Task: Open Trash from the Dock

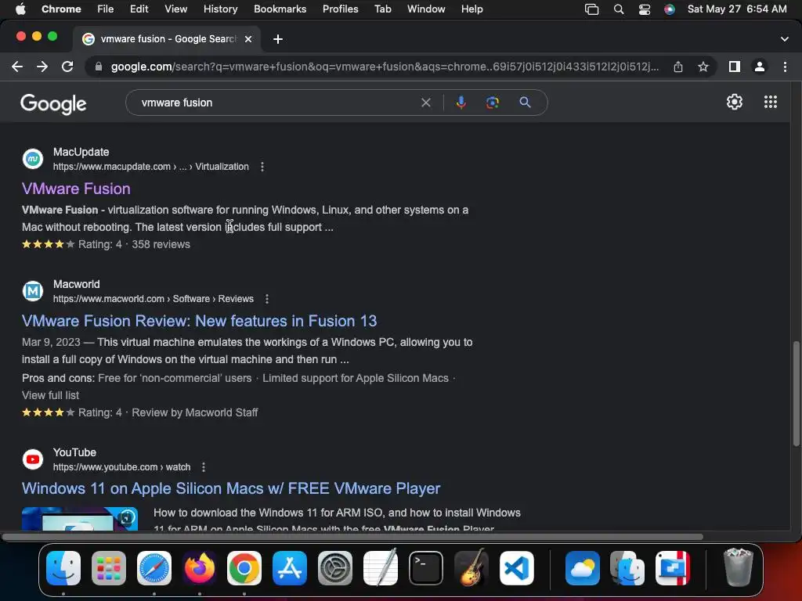Action: pos(739,567)
